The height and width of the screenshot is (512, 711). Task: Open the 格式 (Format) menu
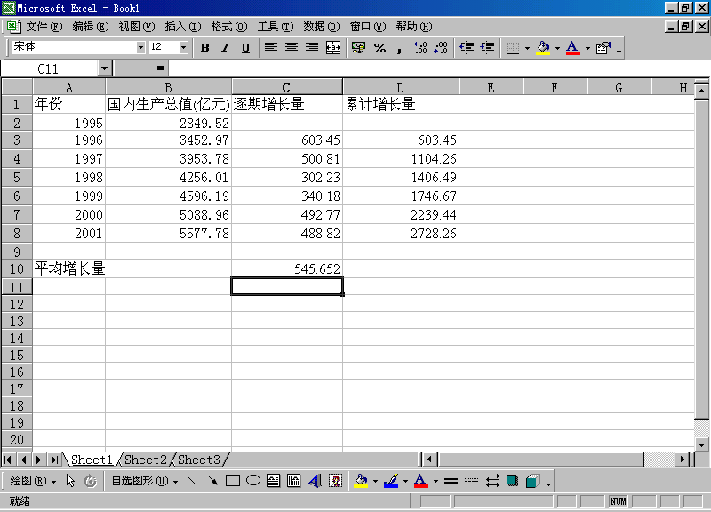(228, 27)
